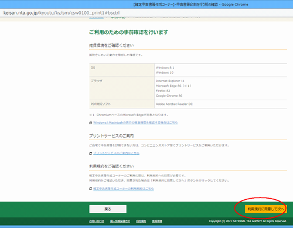Open the 利用規約 footer link
The height and width of the screenshot is (228, 293).
[141, 221]
